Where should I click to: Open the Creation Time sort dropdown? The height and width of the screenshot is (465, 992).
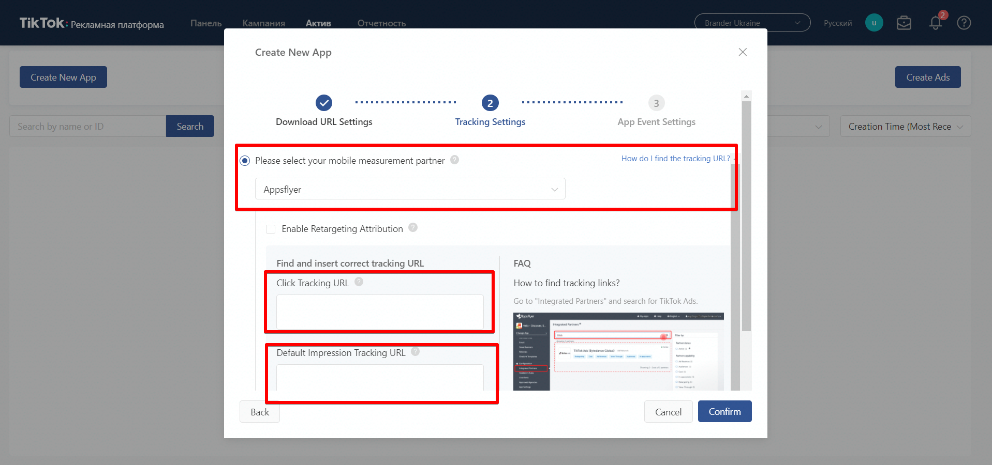click(905, 127)
